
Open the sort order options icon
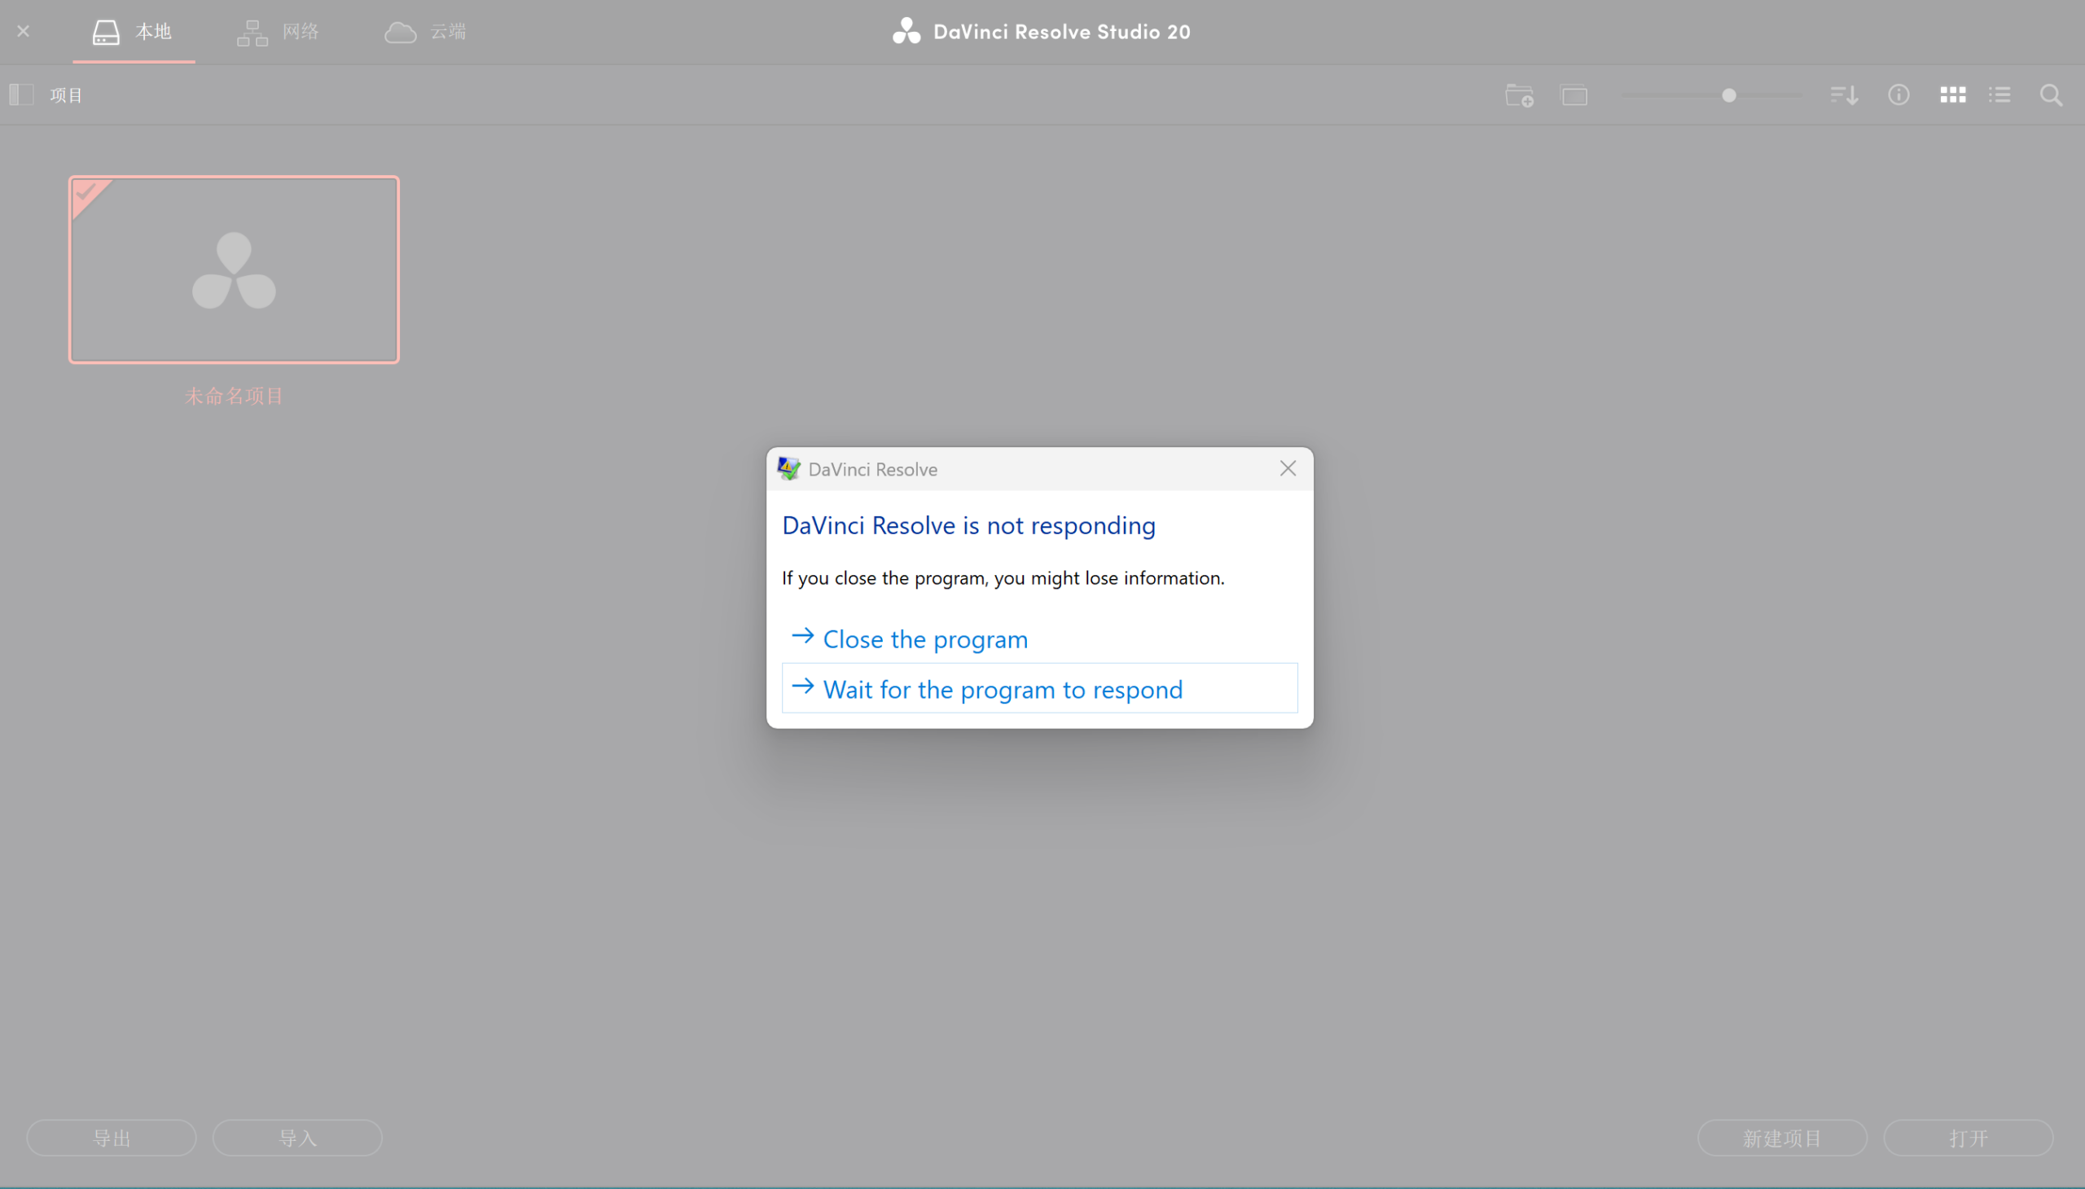(1844, 94)
